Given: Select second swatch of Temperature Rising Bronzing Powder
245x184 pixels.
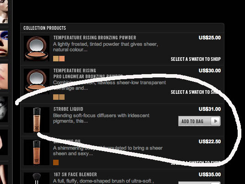Looking at the screenshot, I should 62,59.
